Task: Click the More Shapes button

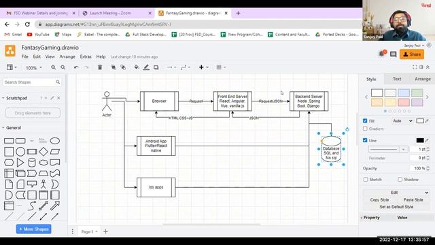Action: [33, 229]
